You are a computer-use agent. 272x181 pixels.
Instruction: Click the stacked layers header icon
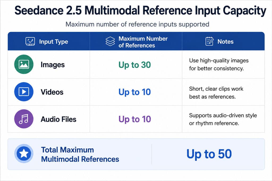(110, 41)
